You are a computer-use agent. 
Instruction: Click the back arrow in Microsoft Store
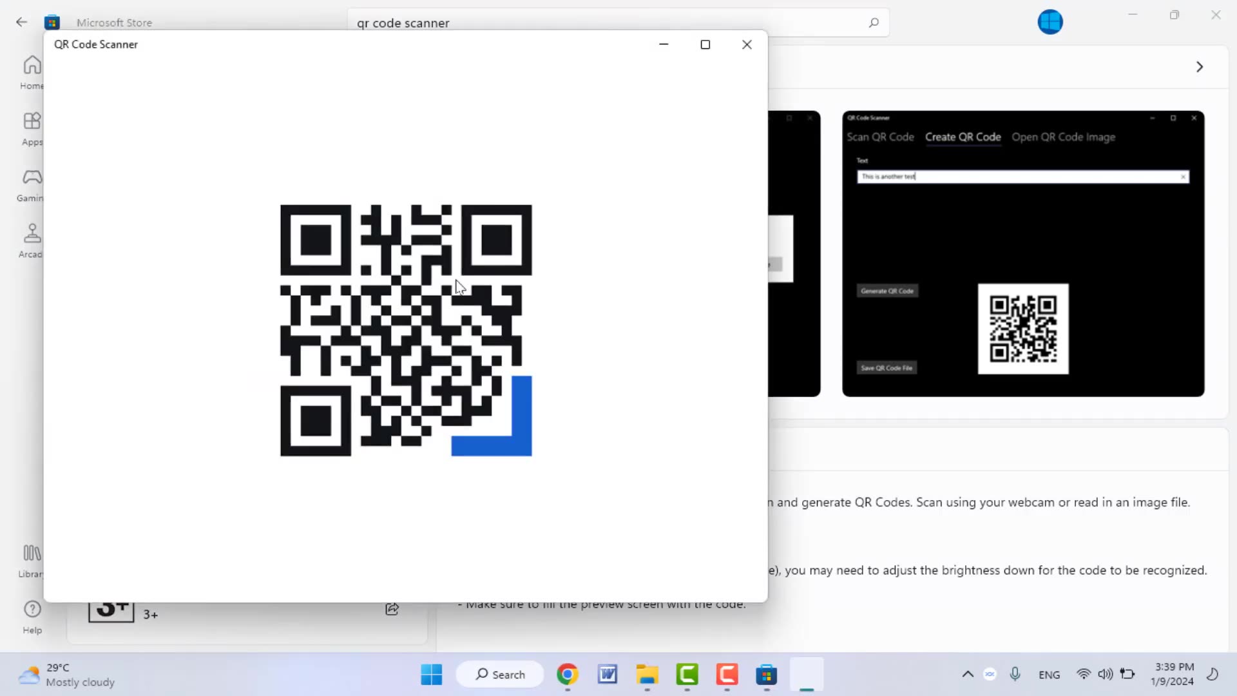point(21,22)
